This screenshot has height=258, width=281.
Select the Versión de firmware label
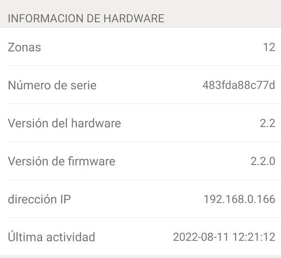[61, 161]
